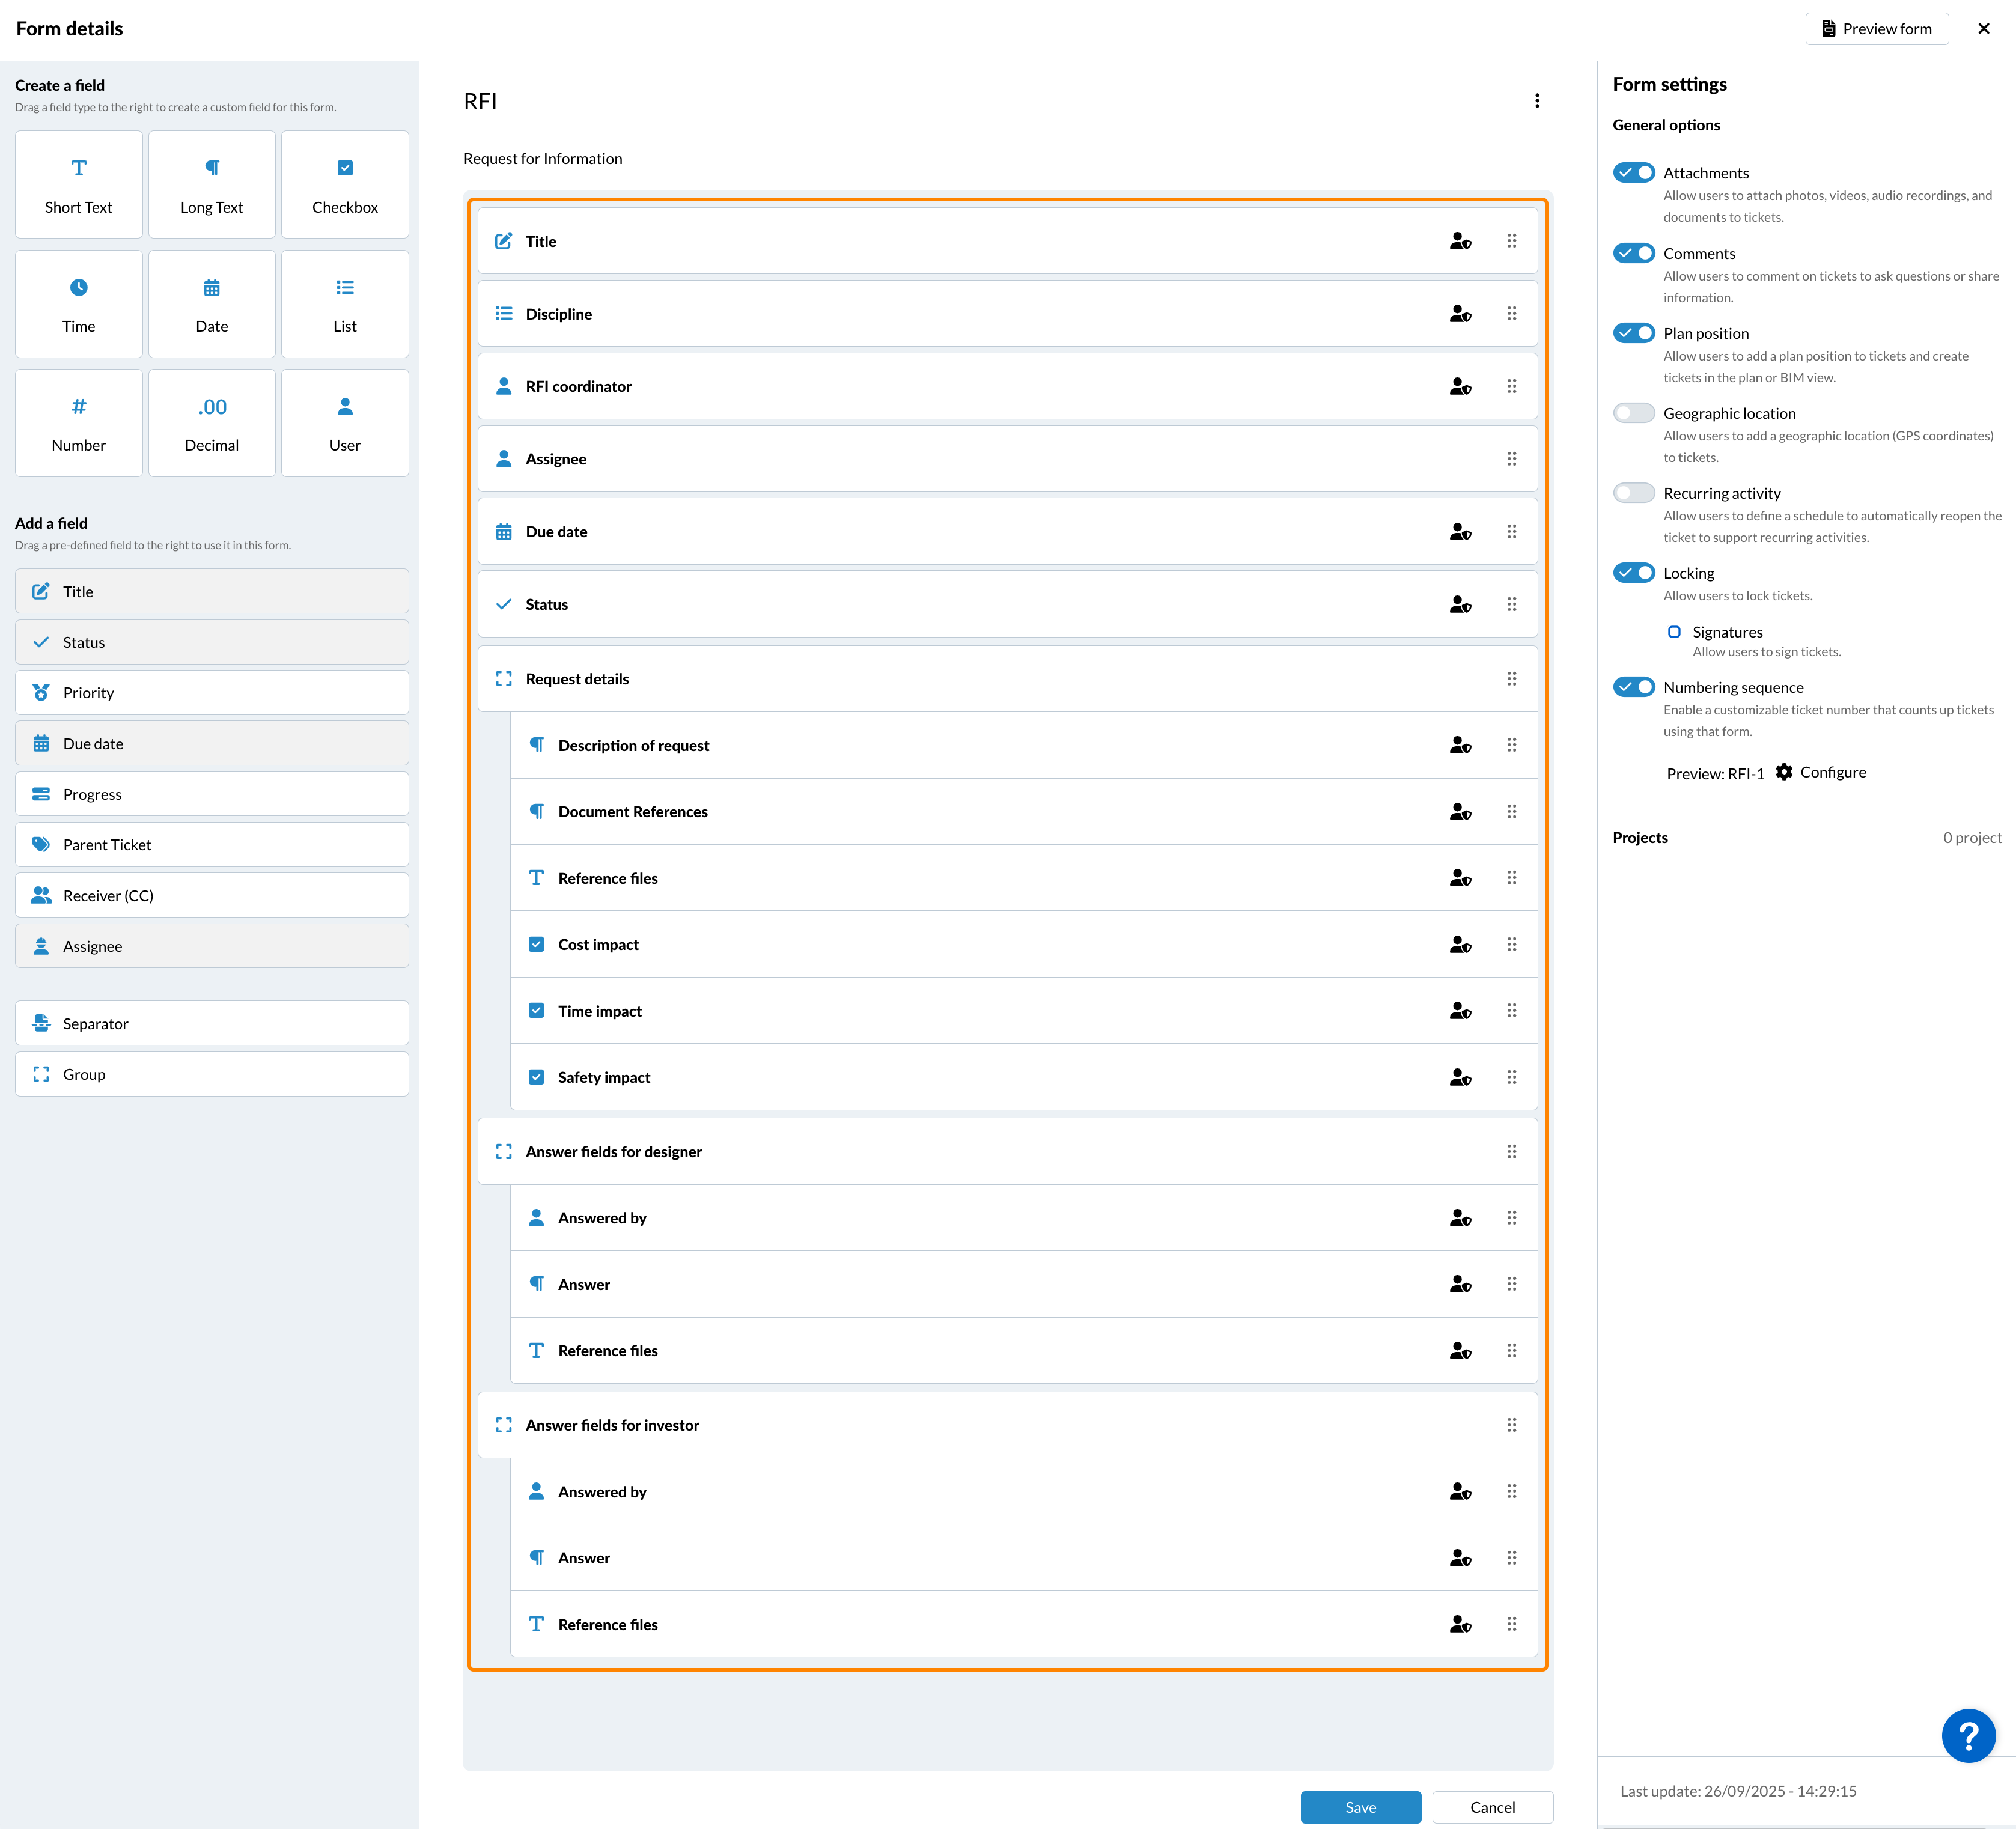Select the Short Text field type

coord(78,185)
